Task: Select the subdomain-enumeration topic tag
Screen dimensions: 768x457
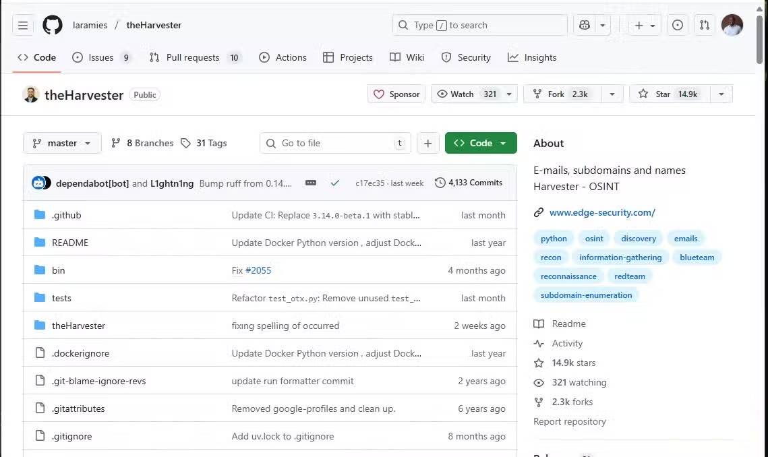Action: click(586, 295)
